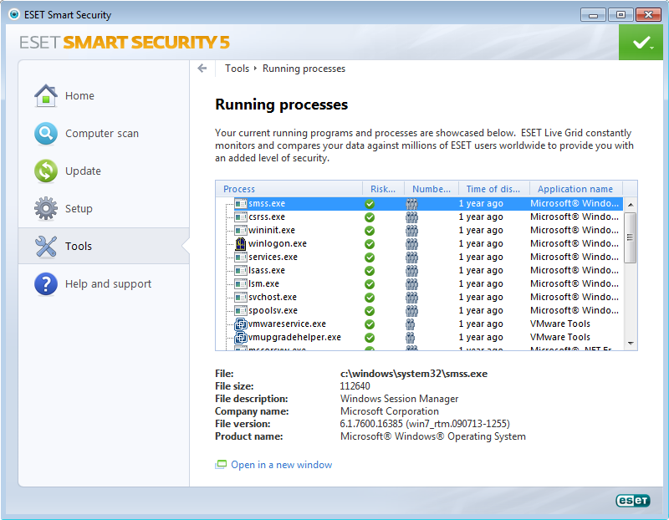Click the vmwareservice.exe VMware icon

point(241,324)
